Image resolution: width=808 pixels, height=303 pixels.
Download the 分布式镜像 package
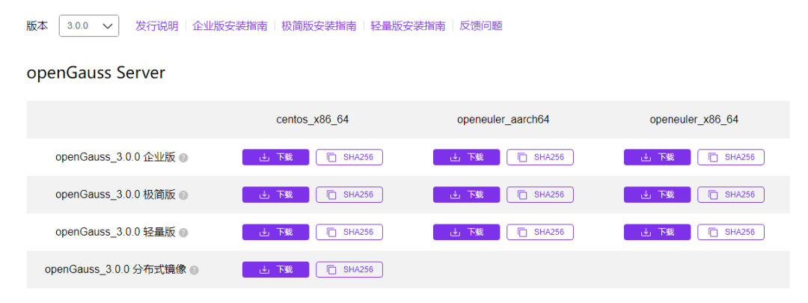coord(275,269)
